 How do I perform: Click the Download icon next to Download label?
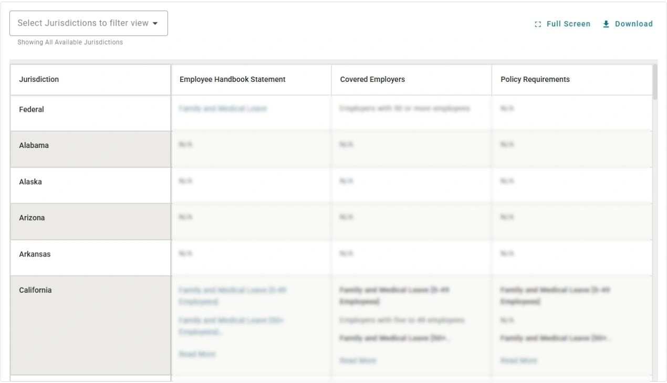coord(606,24)
